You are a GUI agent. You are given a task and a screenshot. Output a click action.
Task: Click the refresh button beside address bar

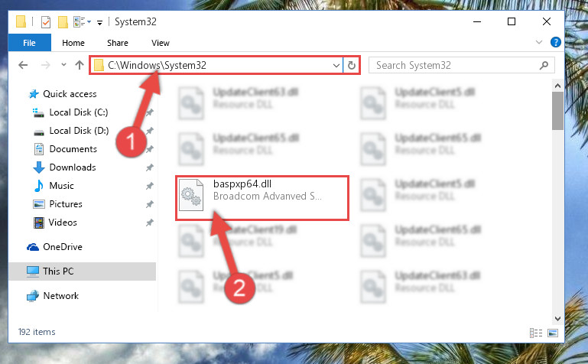352,65
